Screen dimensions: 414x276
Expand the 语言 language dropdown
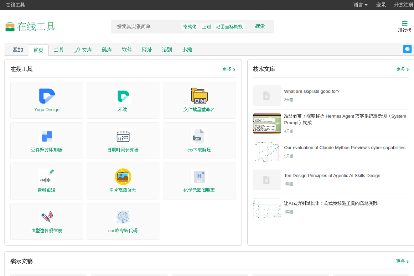(360, 5)
